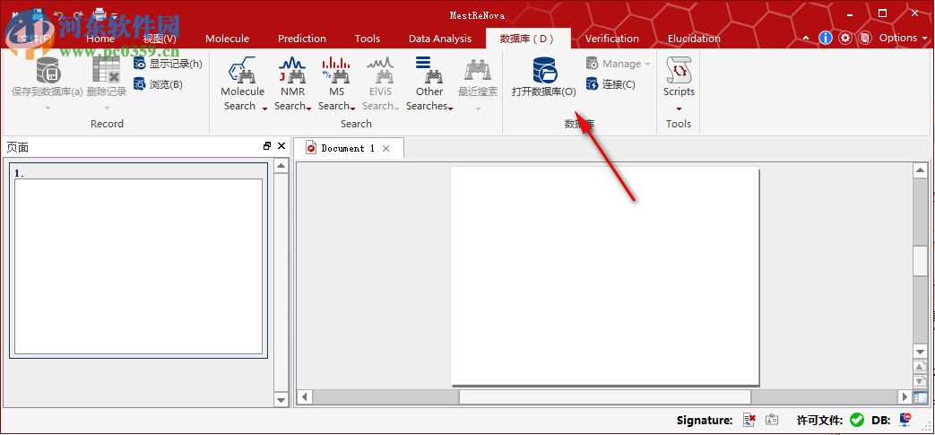Go to previous page button

point(920,366)
